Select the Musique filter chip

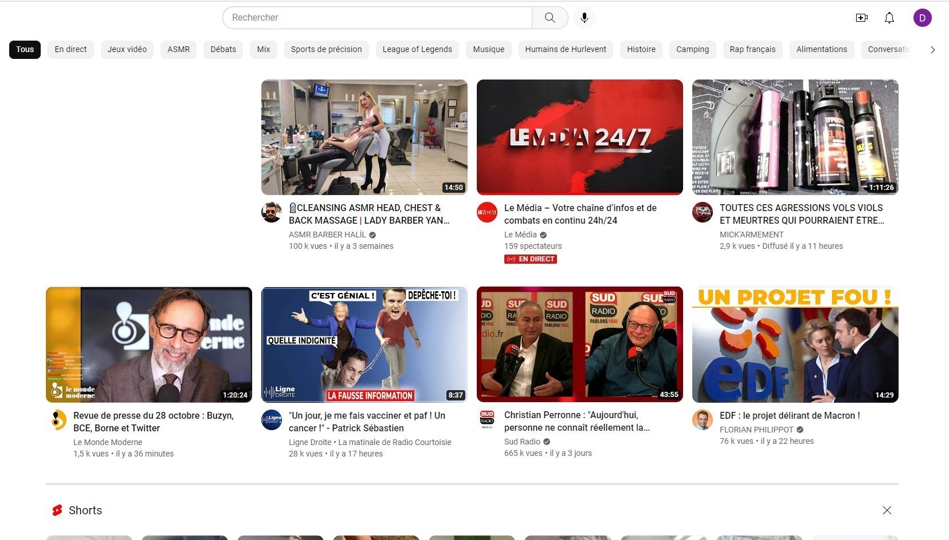point(489,49)
